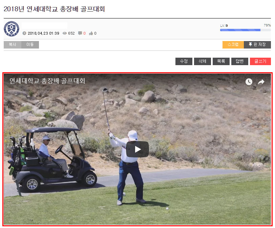Viewport: 275px width, 228px height.
Task: Click the 수정 edit button
Action: click(x=184, y=61)
